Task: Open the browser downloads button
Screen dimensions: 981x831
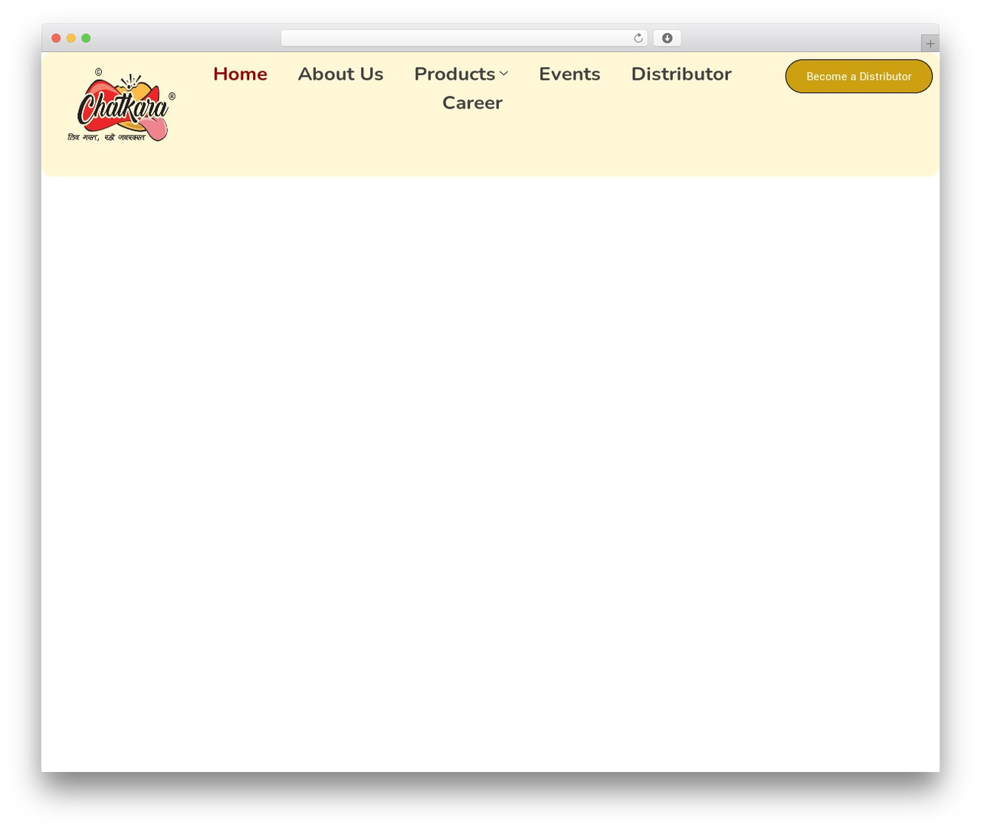Action: point(667,38)
